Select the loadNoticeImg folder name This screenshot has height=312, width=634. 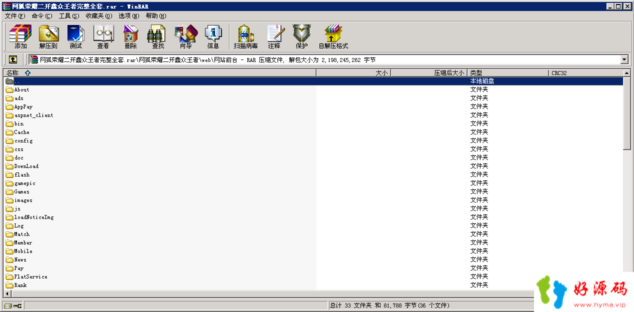point(34,217)
